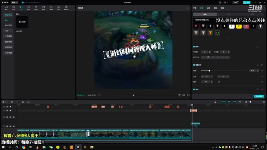Click the delete trash icon in timeline toolbar
The height and width of the screenshot is (150, 267).
[28, 102]
